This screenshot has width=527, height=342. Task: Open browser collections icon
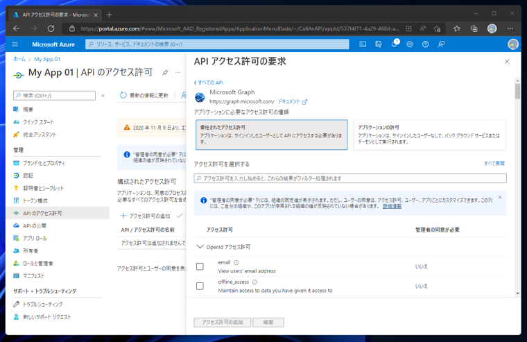click(x=474, y=28)
